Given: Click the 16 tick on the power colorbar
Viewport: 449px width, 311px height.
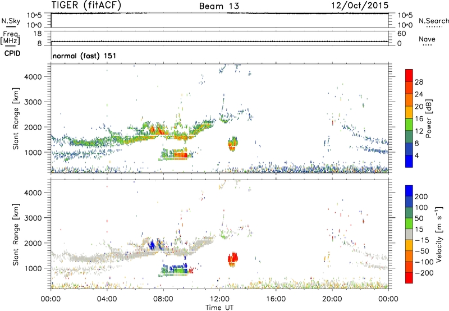Looking at the screenshot, I should click(x=419, y=119).
